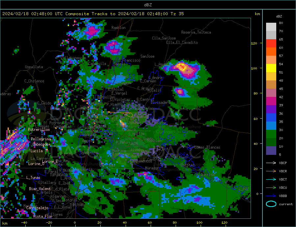
Task: Click the 'Capdevila' map label
Action: coord(97,64)
